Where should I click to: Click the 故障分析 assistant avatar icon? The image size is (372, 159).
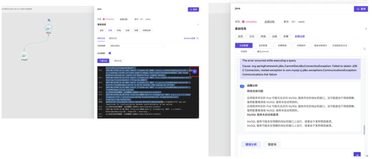(242, 86)
